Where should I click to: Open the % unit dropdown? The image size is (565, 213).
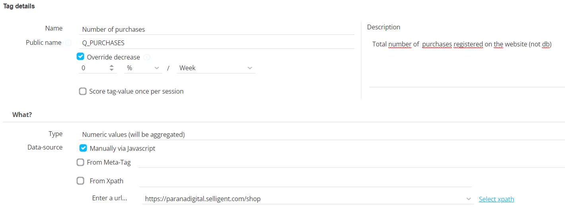click(x=143, y=68)
